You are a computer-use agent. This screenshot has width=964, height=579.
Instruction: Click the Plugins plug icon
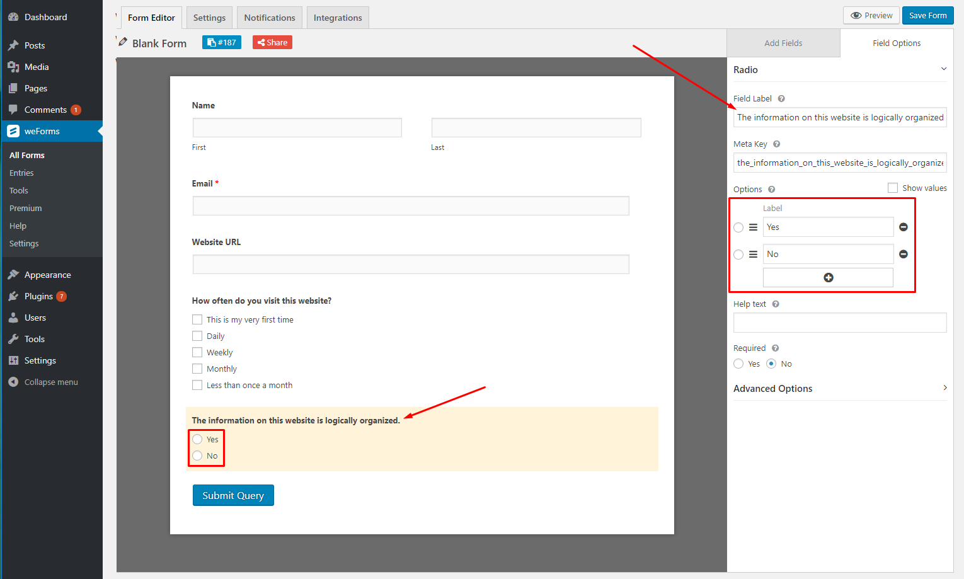coord(13,296)
